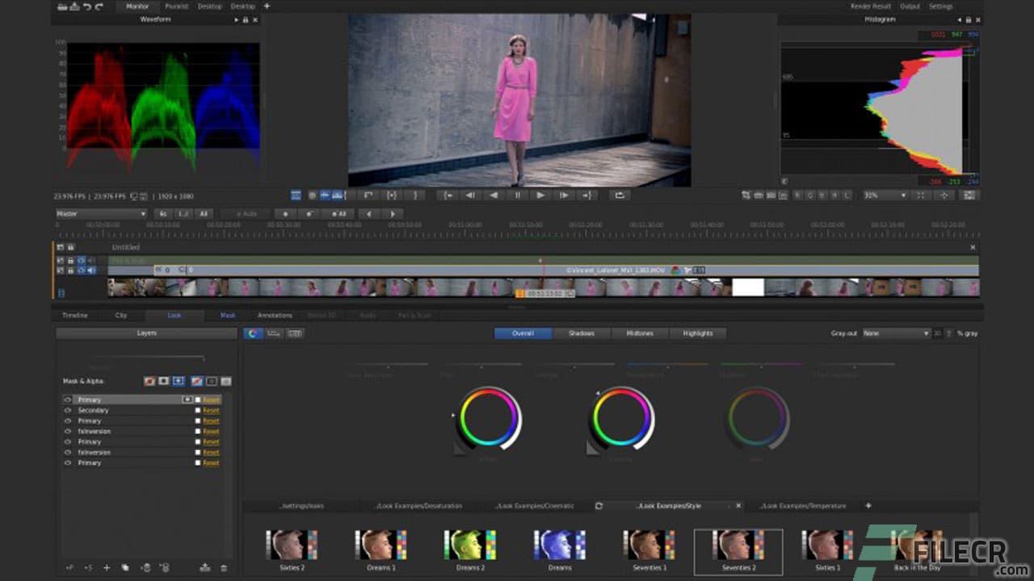This screenshot has width=1034, height=581.
Task: Select the Seventies 2 look preset thumbnail
Action: tap(738, 550)
